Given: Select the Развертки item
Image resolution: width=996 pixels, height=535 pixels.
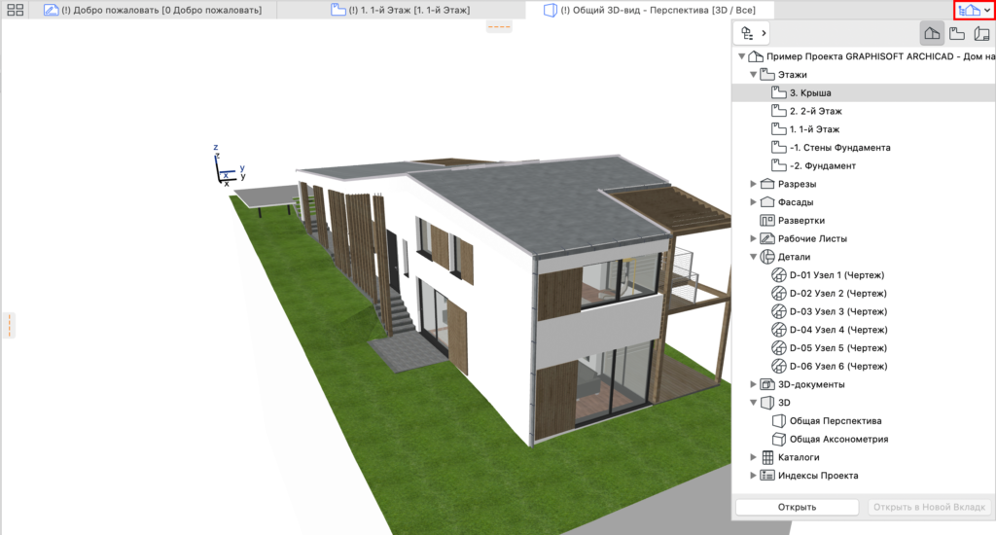Looking at the screenshot, I should coord(800,221).
